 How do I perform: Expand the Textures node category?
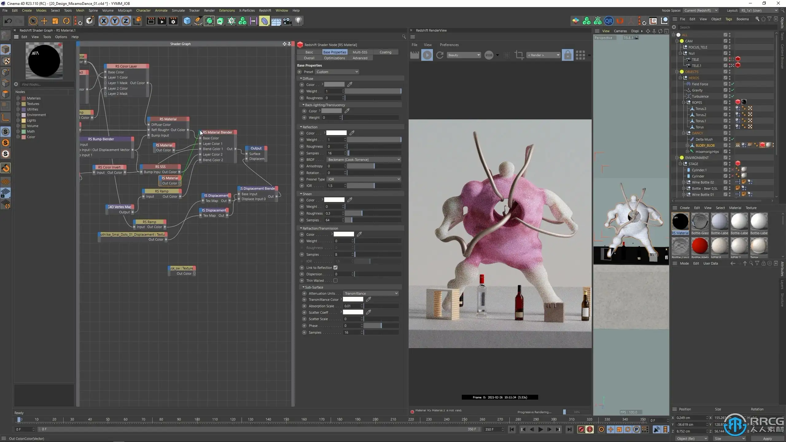coord(18,104)
